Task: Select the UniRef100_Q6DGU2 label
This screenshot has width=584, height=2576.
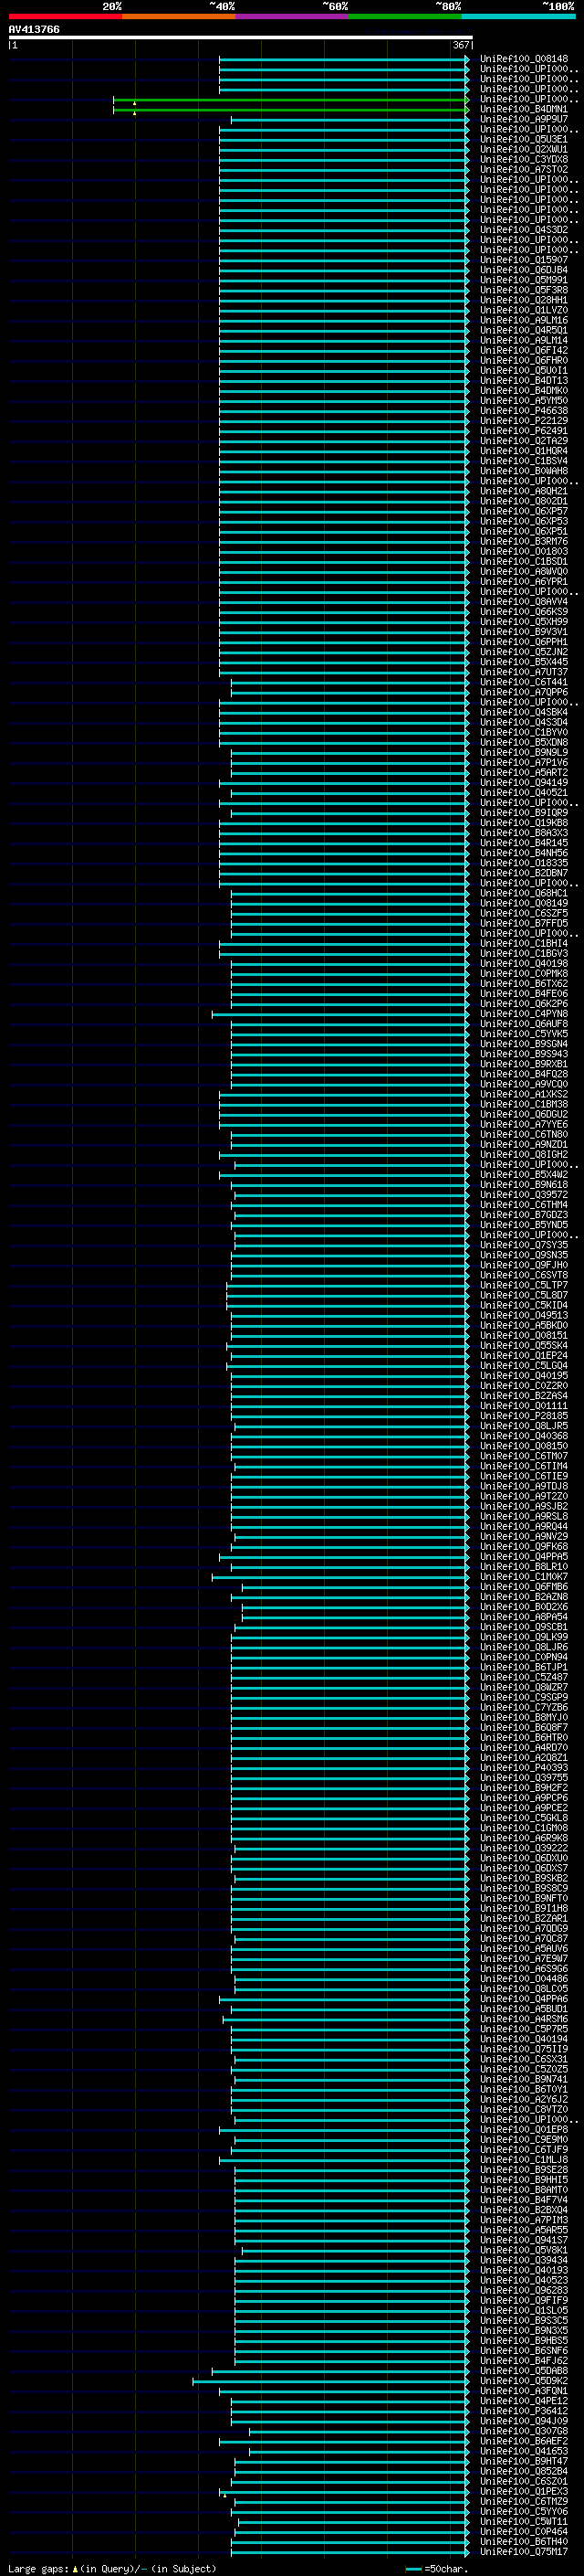Action: [x=524, y=1114]
